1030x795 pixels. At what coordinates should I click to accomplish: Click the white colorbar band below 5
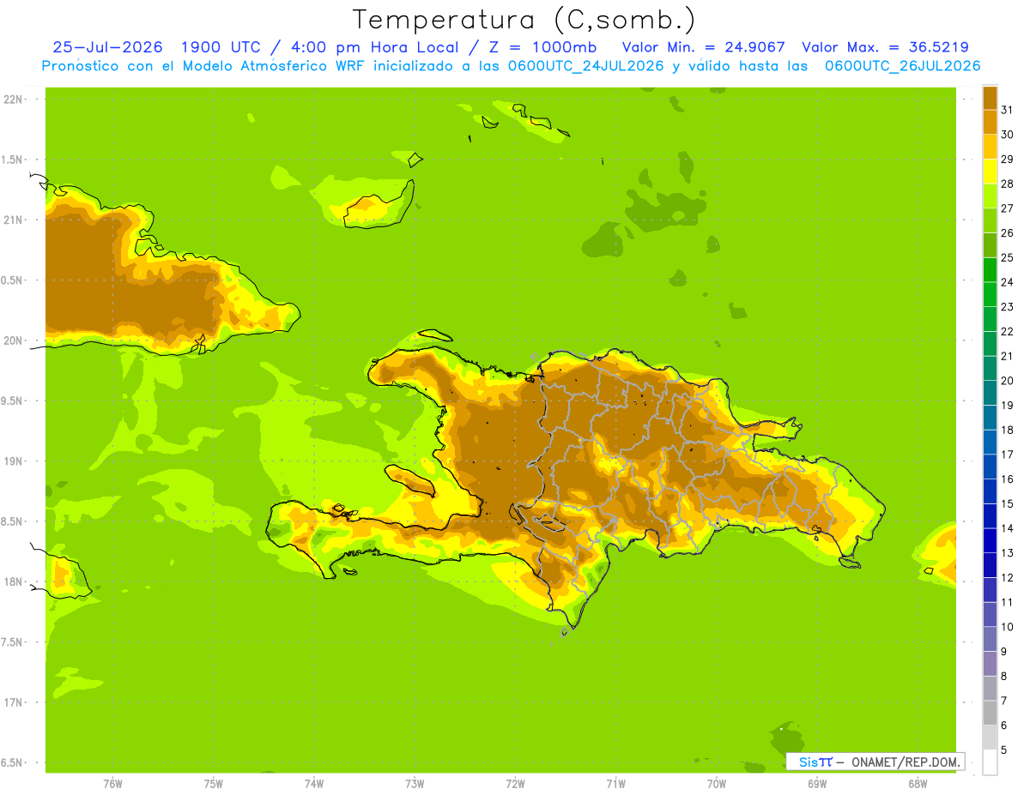(990, 762)
